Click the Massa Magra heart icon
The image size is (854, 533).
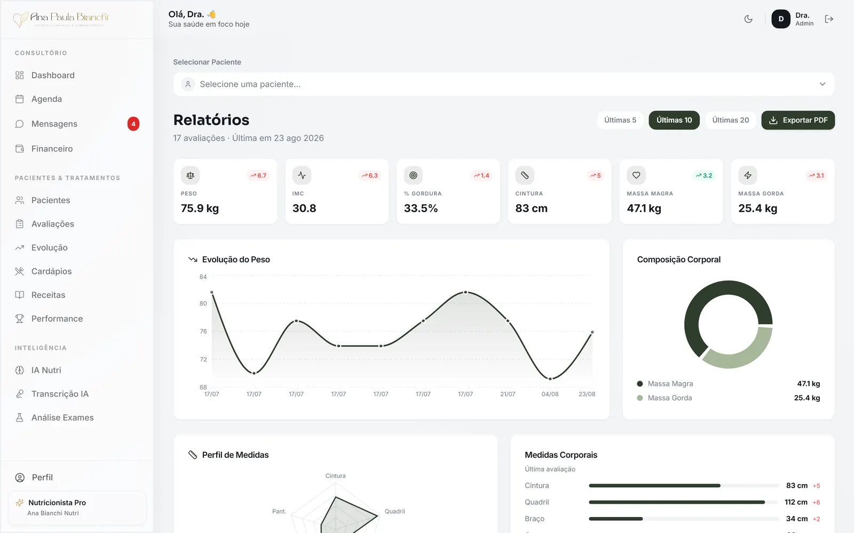637,175
